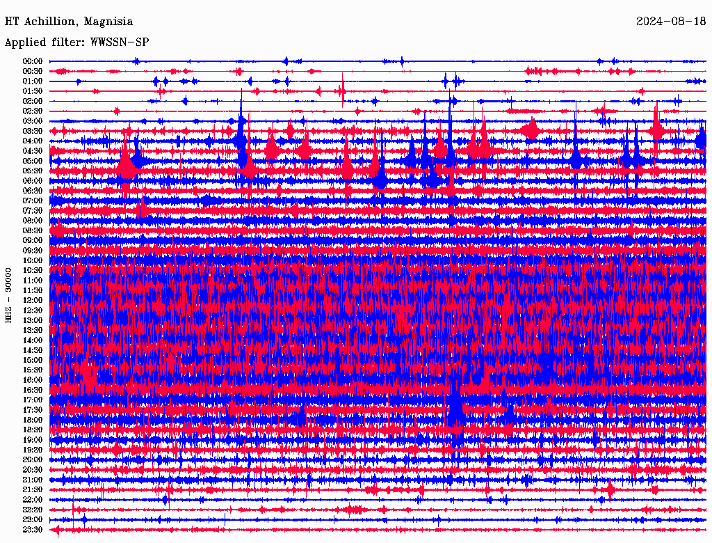Select the 20:00 time label
Screen dimensions: 712x543
(x=32, y=459)
